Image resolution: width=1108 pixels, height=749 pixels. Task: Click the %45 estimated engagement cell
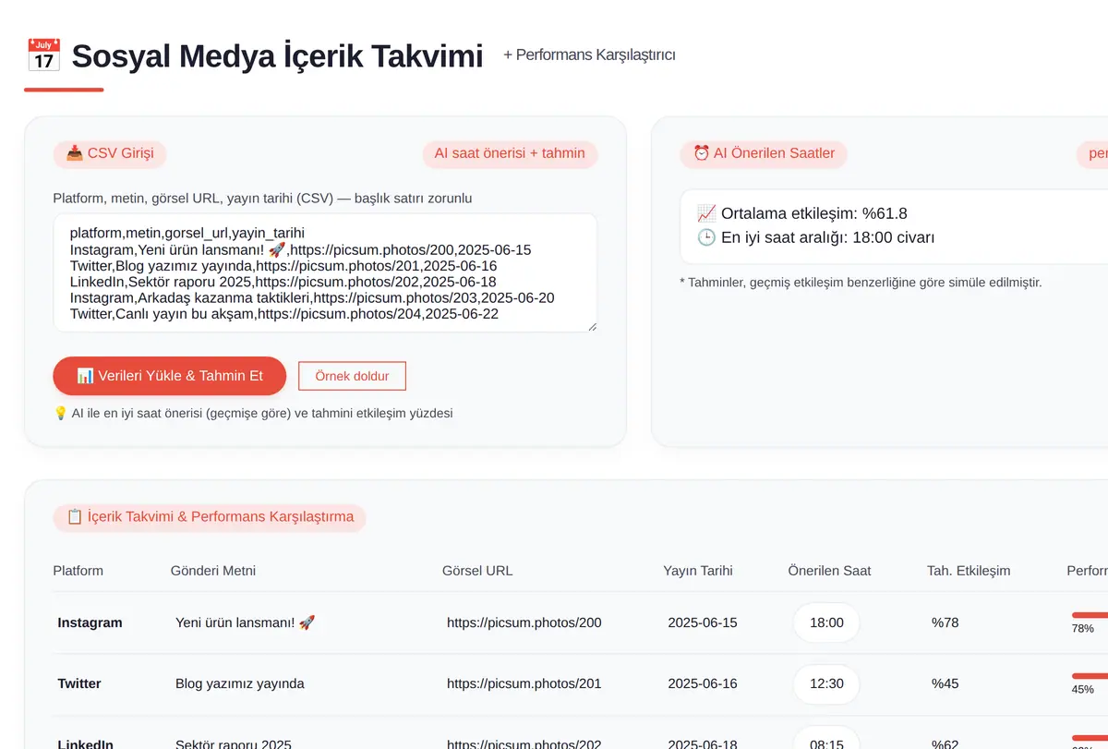click(x=945, y=683)
